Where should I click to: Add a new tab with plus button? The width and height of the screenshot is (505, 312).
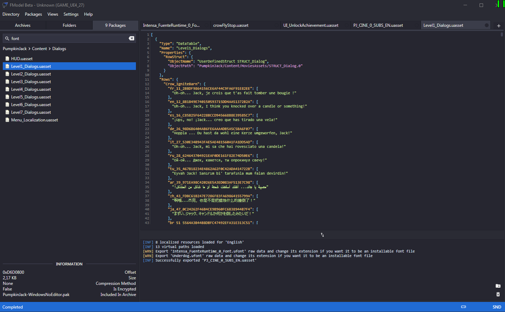tap(498, 25)
